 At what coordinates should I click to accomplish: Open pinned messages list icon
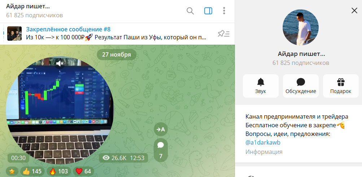point(223,34)
